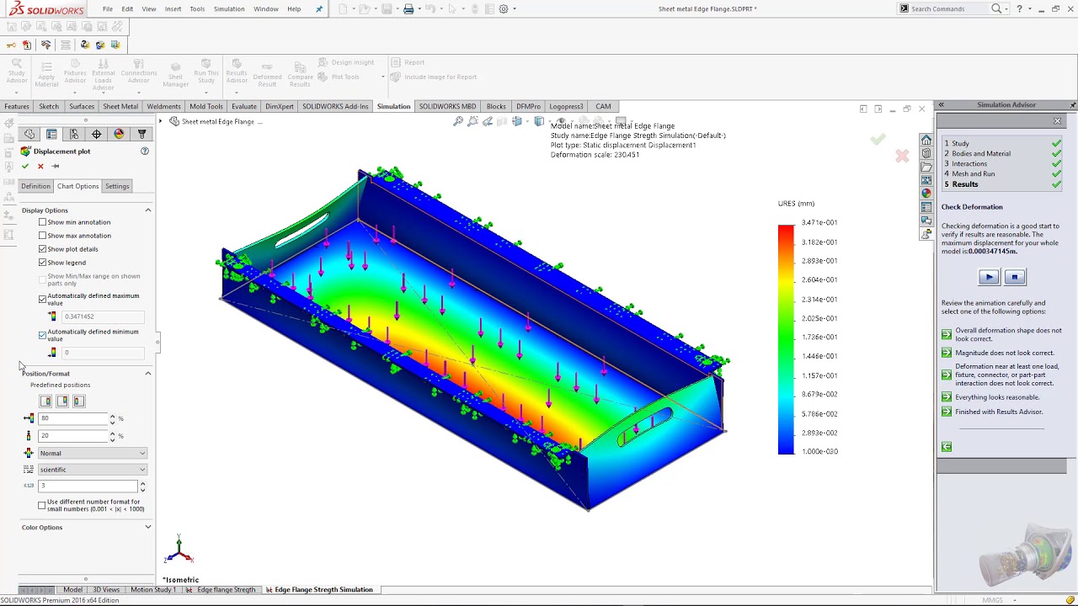Cancel the Displacement plot with red X
Screen dimensions: 1078x606
point(40,166)
